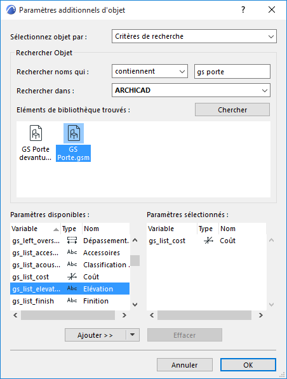Select the gs_list_acces... row
This screenshot has height=379, width=287.
(x=70, y=253)
